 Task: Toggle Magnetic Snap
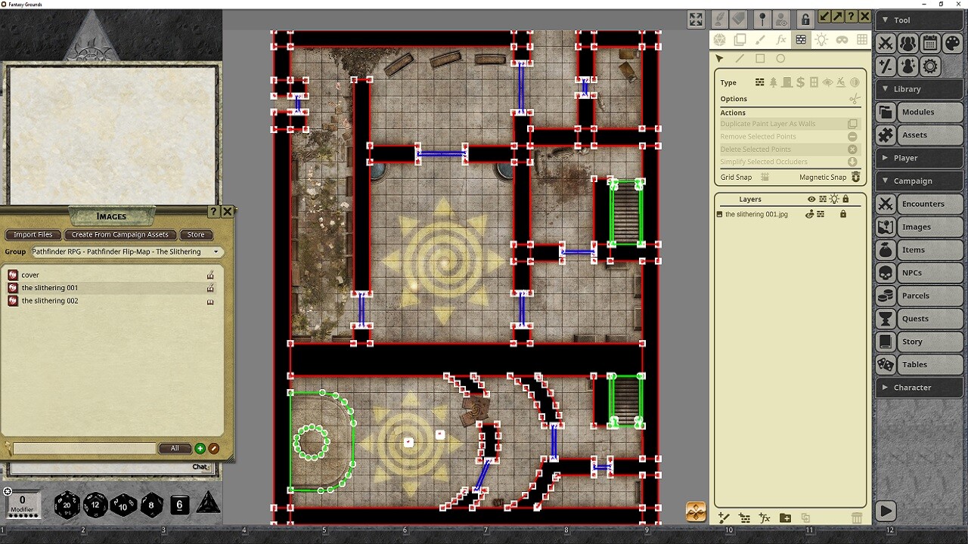(856, 177)
